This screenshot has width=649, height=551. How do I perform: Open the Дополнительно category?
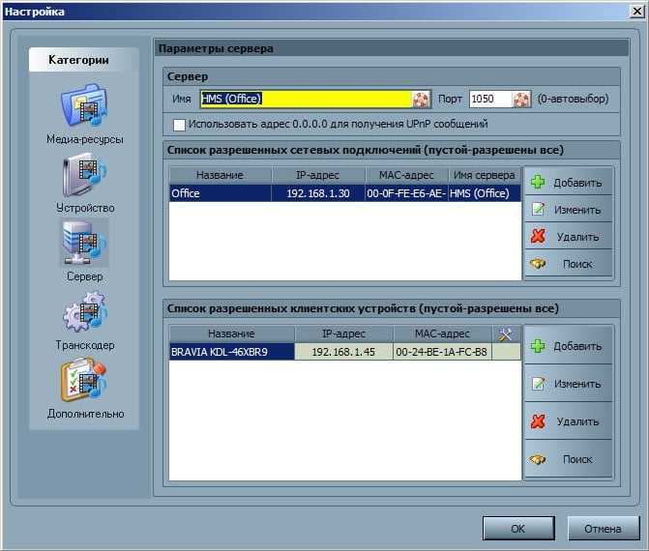tap(85, 389)
